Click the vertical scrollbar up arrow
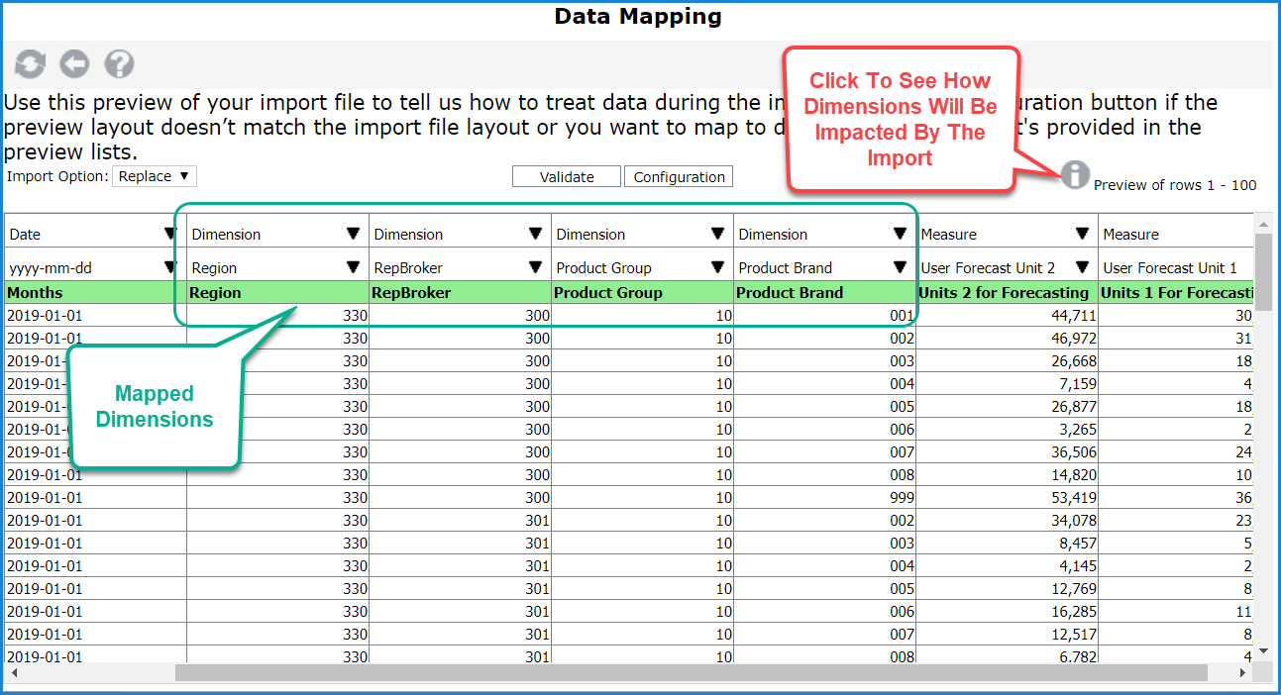The height and width of the screenshot is (695, 1281). (x=1263, y=222)
